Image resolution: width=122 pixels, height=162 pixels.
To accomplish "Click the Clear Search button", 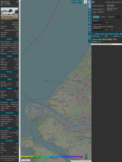I will click(98, 25).
